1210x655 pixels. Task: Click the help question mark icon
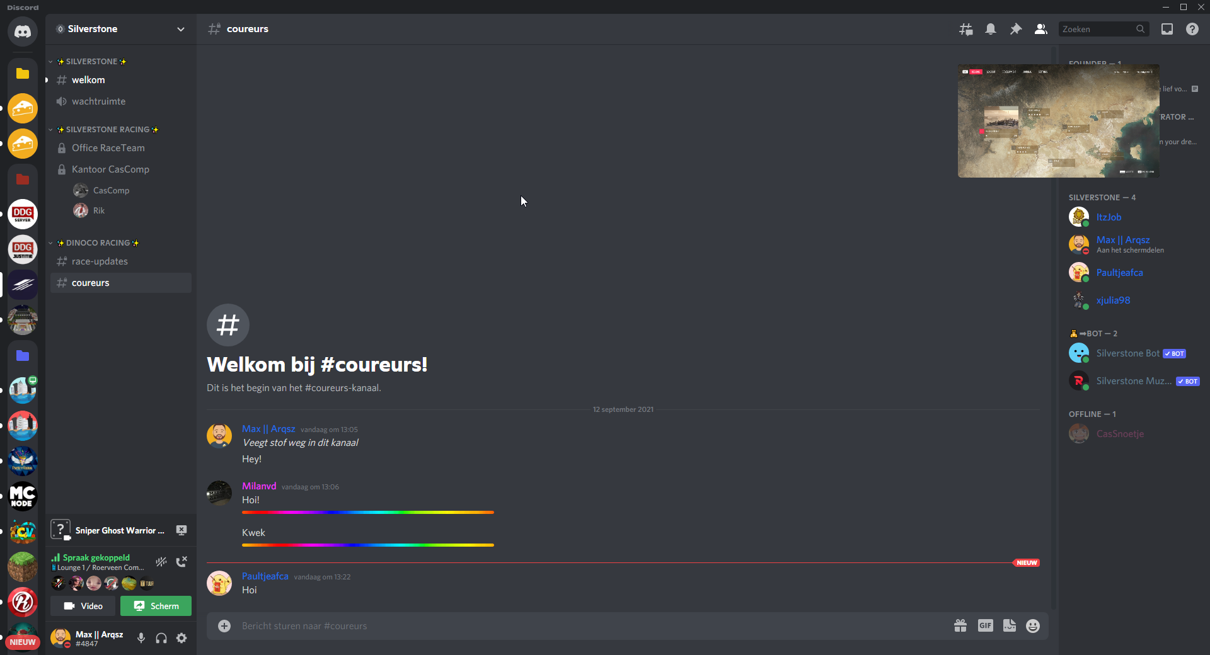coord(1192,29)
